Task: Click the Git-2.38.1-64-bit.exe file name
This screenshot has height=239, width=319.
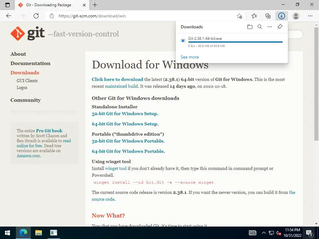Action: 205,39
